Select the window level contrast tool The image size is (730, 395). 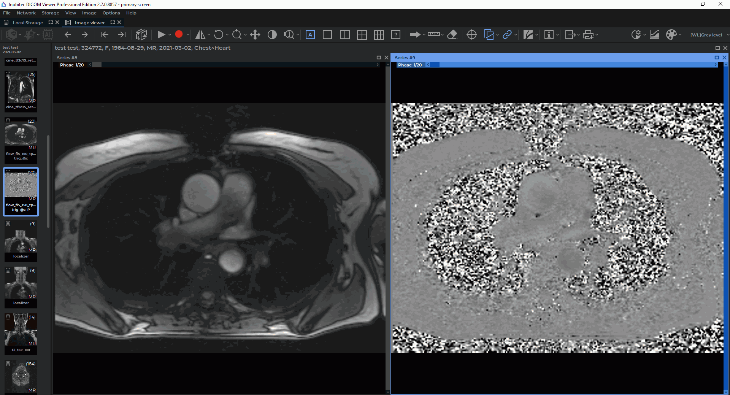(272, 35)
